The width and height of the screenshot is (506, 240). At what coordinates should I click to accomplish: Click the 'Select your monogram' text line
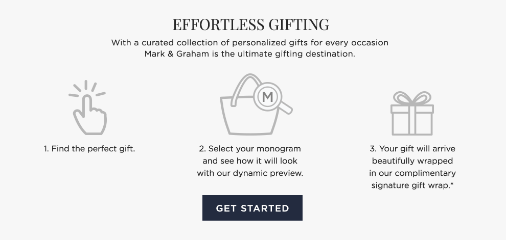pyautogui.click(x=250, y=149)
